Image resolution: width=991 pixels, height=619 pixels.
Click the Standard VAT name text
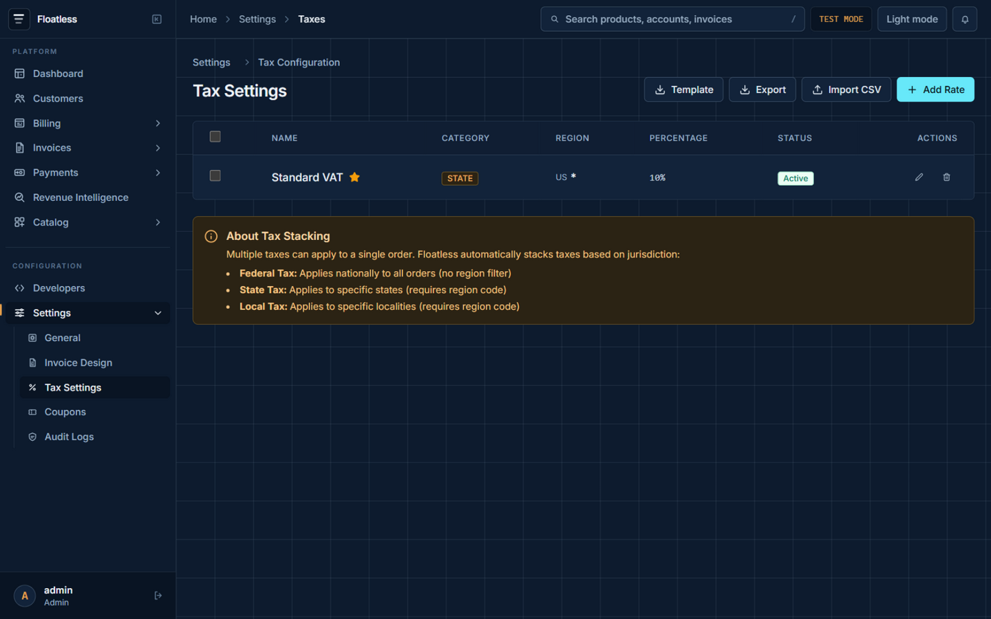click(x=307, y=177)
